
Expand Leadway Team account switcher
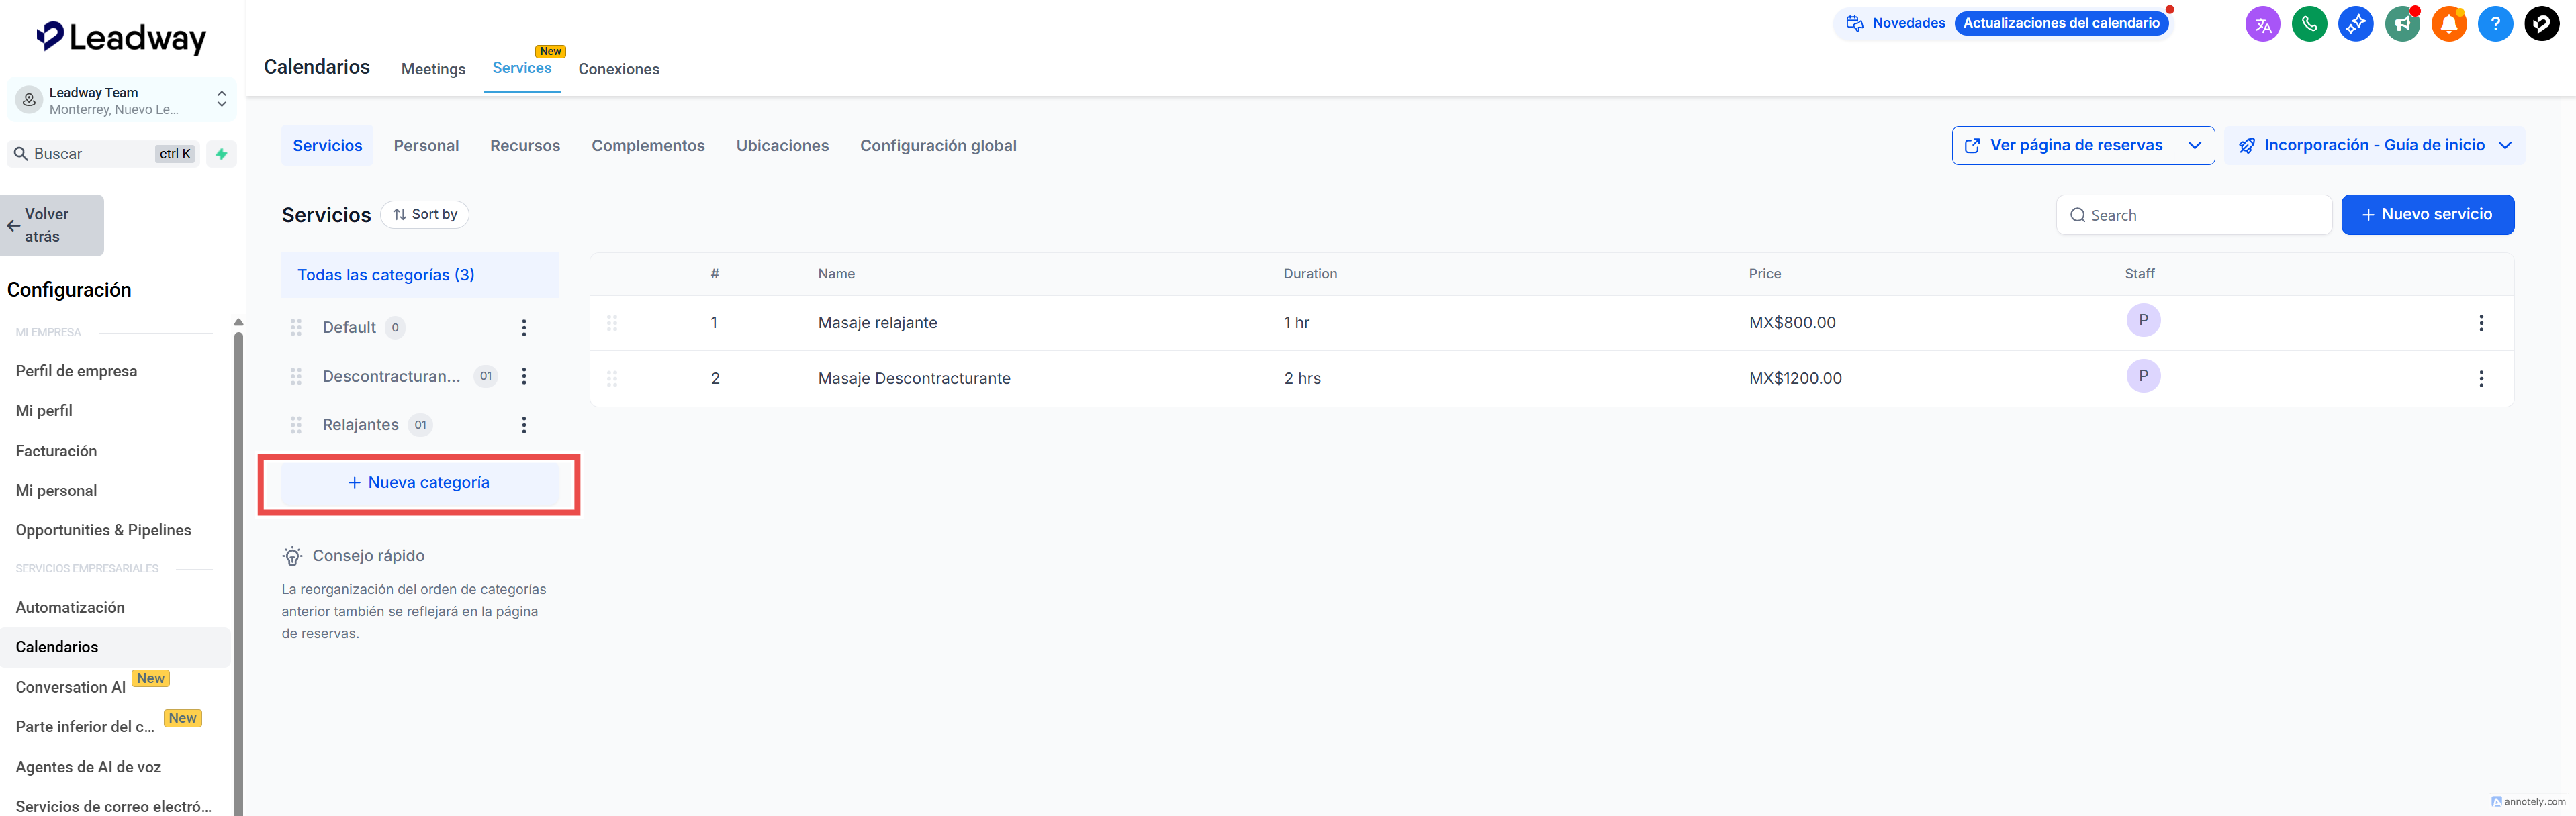tap(221, 100)
